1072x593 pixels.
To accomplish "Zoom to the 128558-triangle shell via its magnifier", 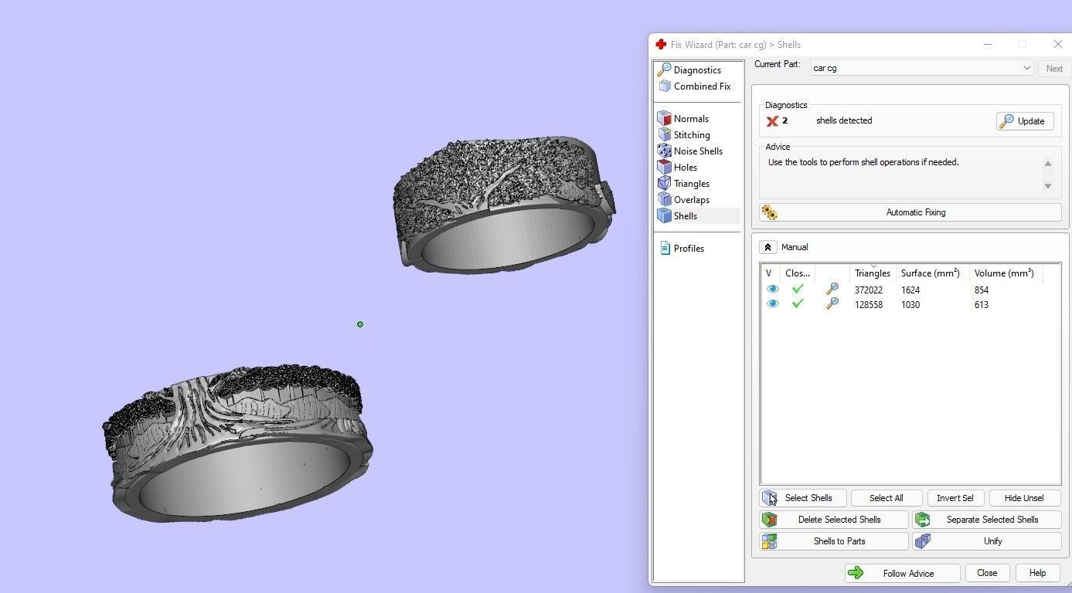I will (x=832, y=304).
